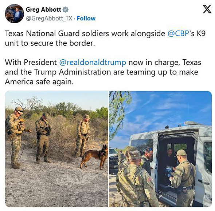The height and width of the screenshot is (211, 215).
Task: Open the @GregAbbott_TX handle link
Action: click(49, 18)
